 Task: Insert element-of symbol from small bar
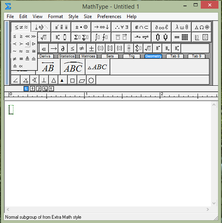44,48
